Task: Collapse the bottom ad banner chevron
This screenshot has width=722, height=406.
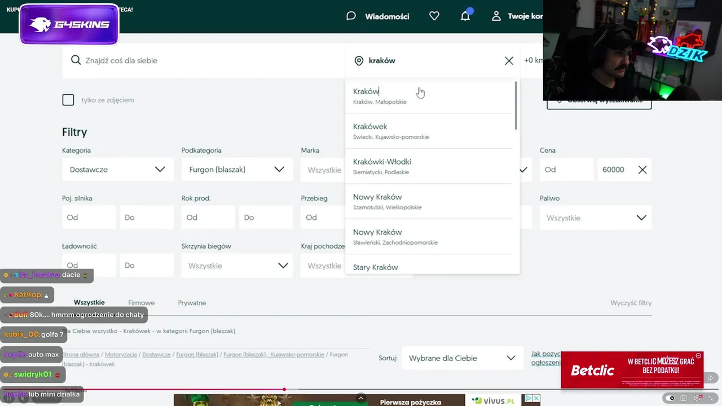Action: click(x=361, y=398)
